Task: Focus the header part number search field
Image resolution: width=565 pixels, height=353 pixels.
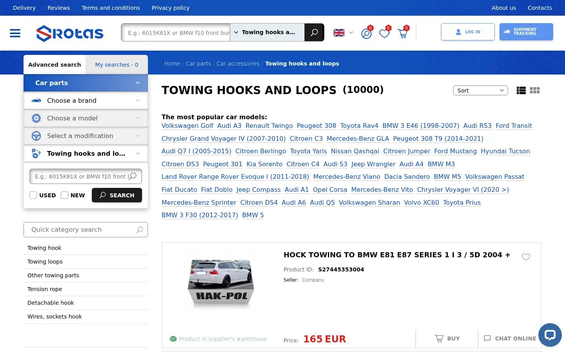Action: click(176, 33)
